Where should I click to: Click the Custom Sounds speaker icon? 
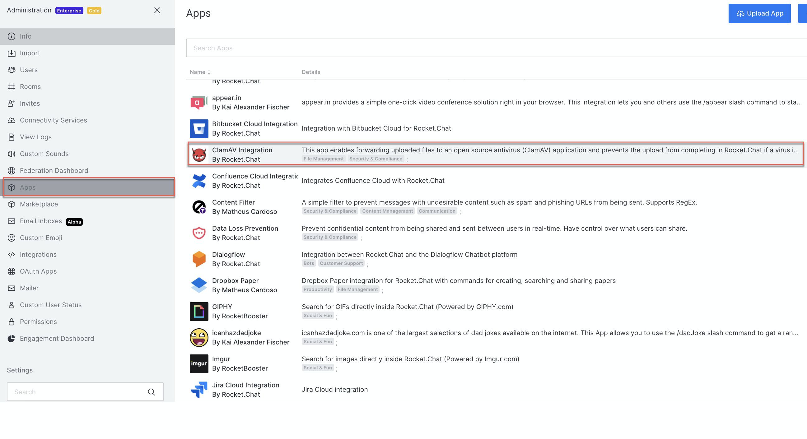point(11,154)
